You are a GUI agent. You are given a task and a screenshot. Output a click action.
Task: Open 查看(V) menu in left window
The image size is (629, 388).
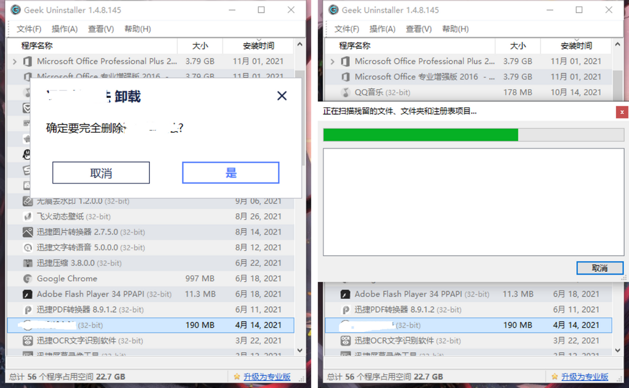pos(101,29)
